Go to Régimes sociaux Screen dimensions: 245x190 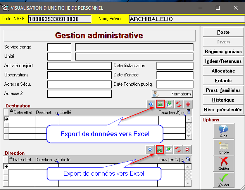point(223,52)
